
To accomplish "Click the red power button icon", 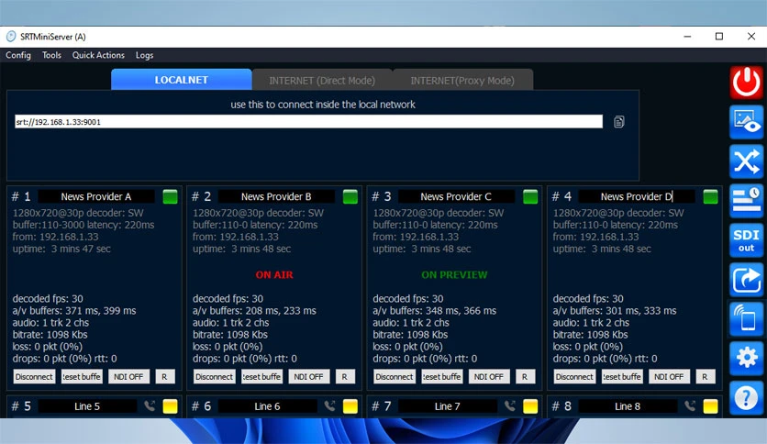I will coord(746,83).
